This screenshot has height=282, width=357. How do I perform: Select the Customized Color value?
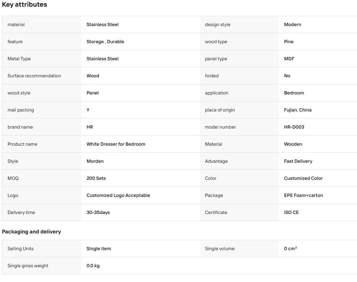click(303, 178)
